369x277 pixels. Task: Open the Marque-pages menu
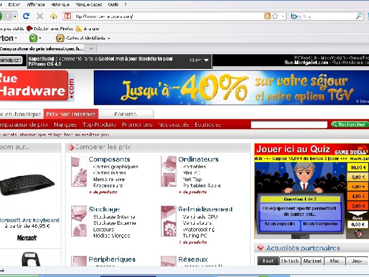(89, 5)
